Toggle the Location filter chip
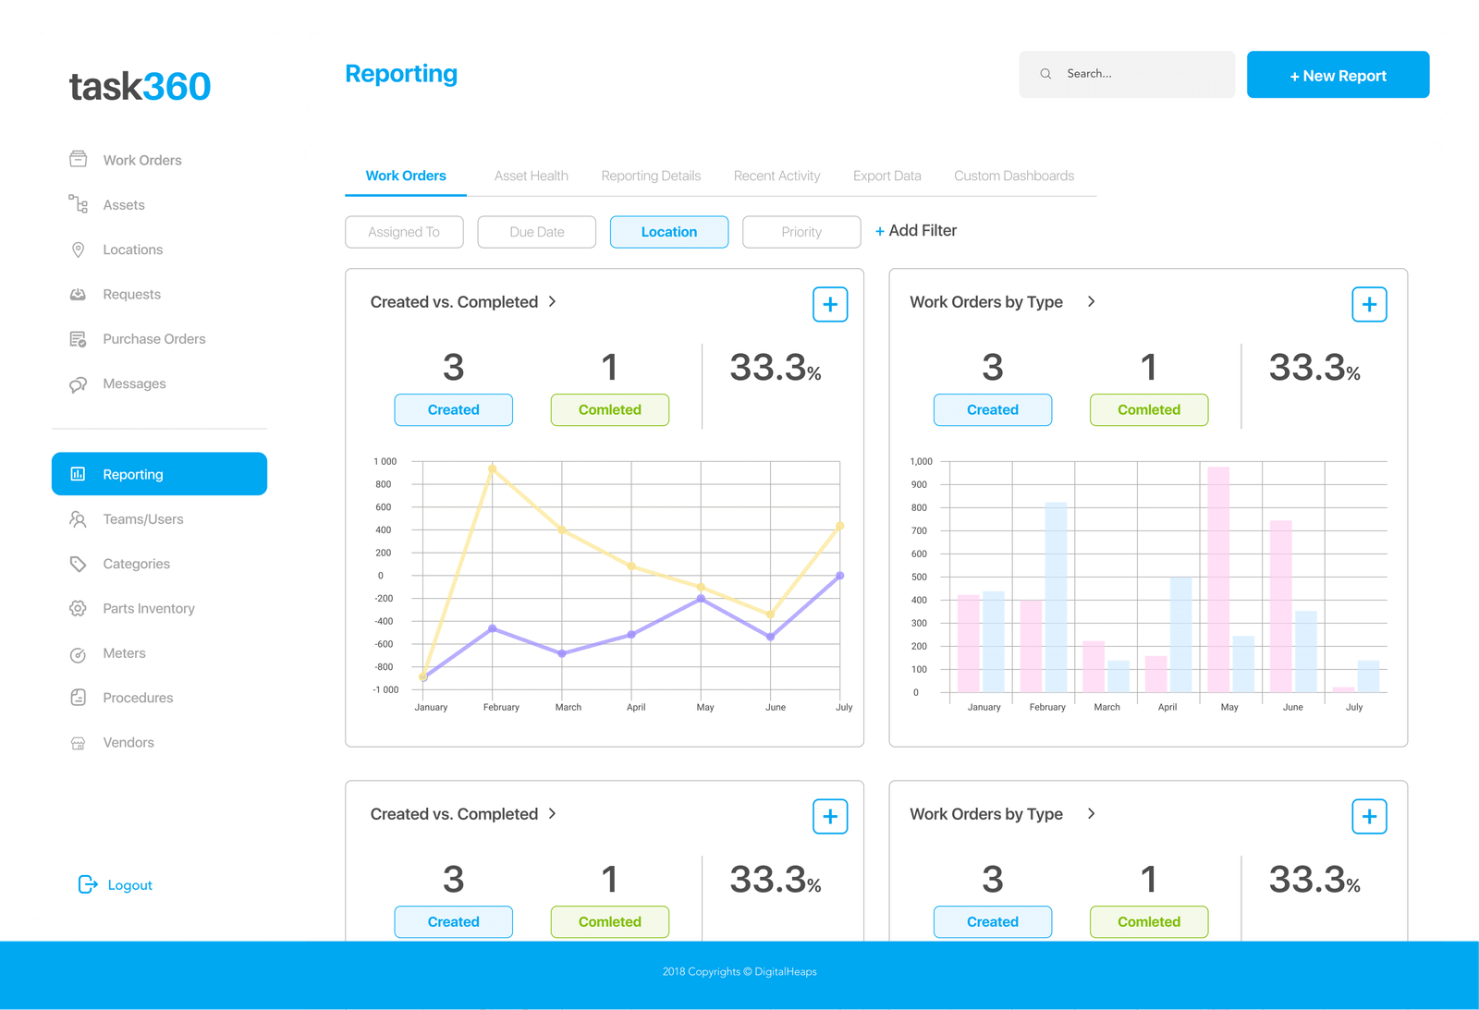Screen dimensions: 1479x1010 (x=668, y=232)
